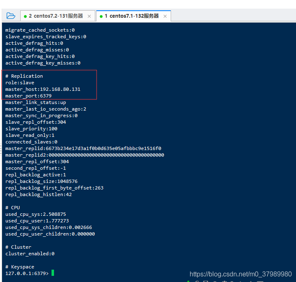Click the master_port:6379 line
The image size is (296, 282).
point(28,96)
